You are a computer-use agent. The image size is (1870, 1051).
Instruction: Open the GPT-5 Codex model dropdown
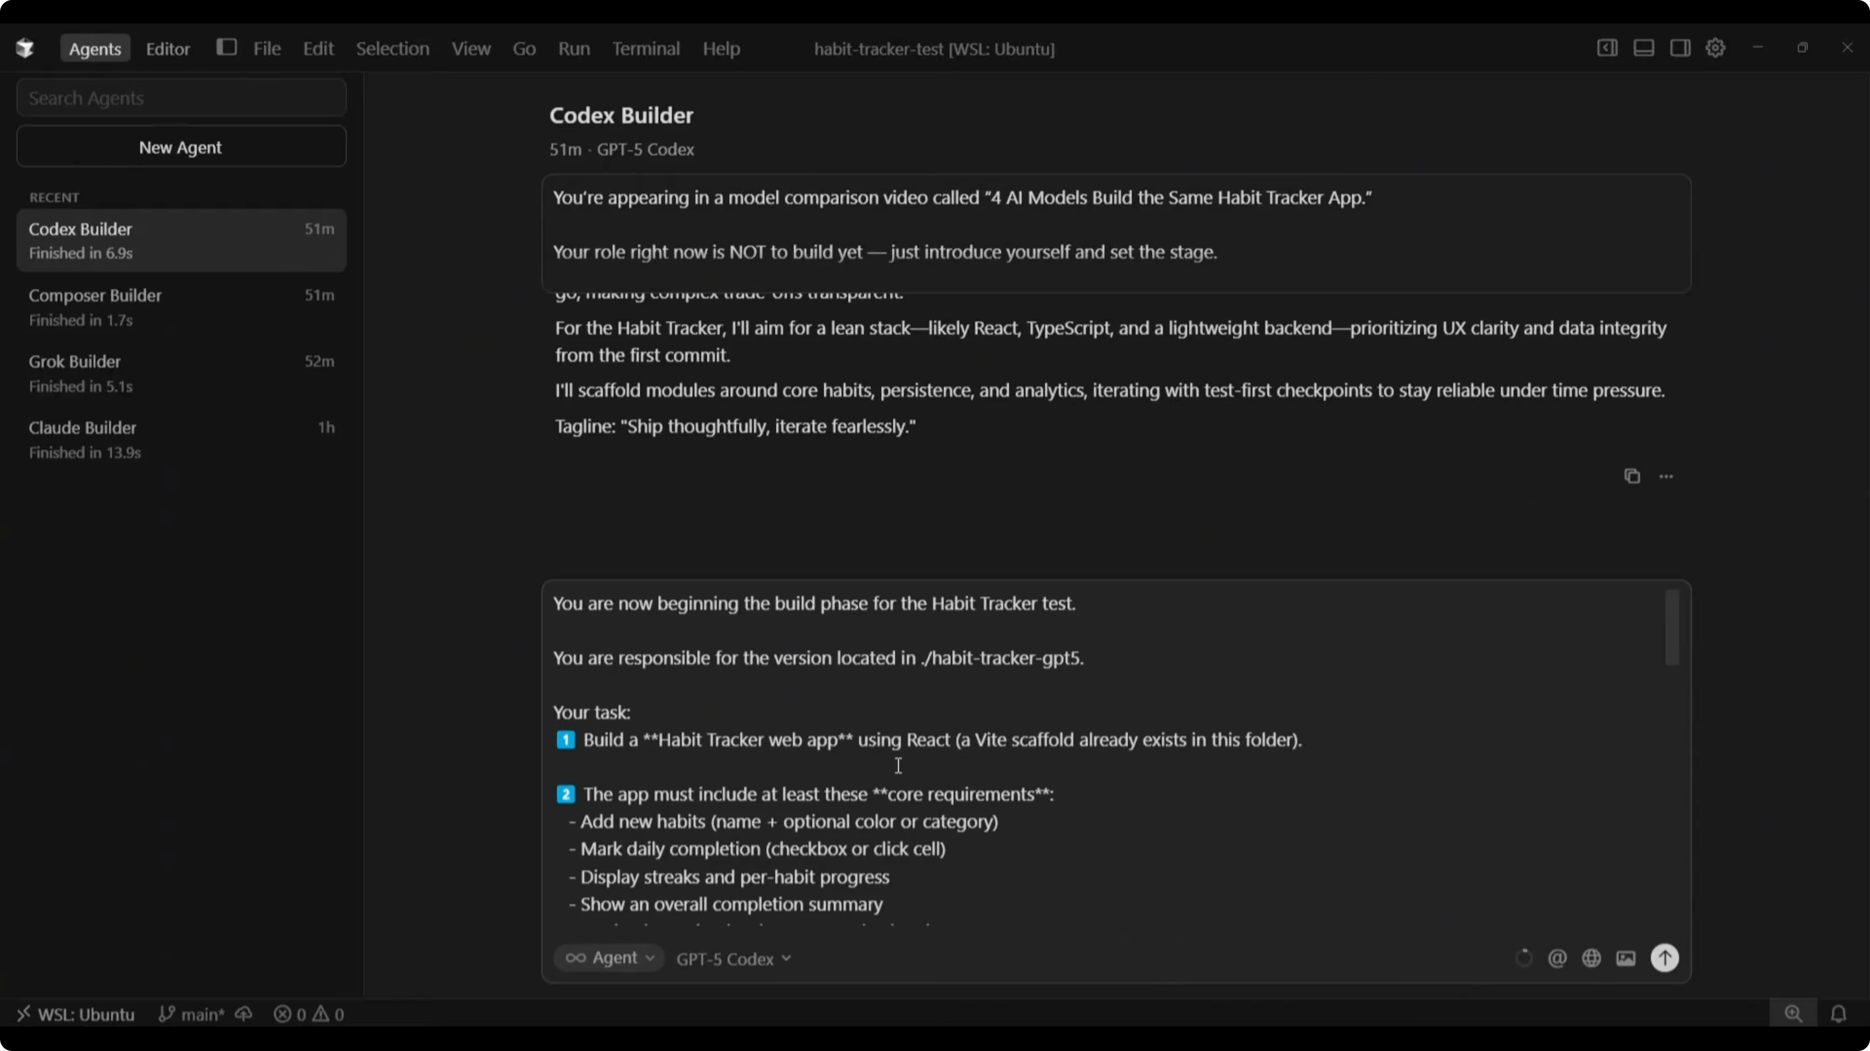point(733,959)
